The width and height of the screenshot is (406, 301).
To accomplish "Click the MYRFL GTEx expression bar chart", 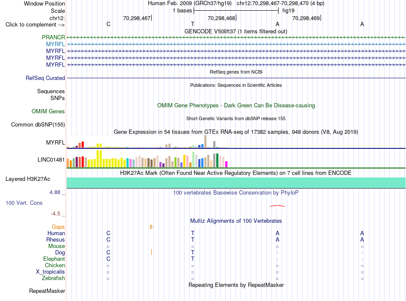I will point(147,142).
